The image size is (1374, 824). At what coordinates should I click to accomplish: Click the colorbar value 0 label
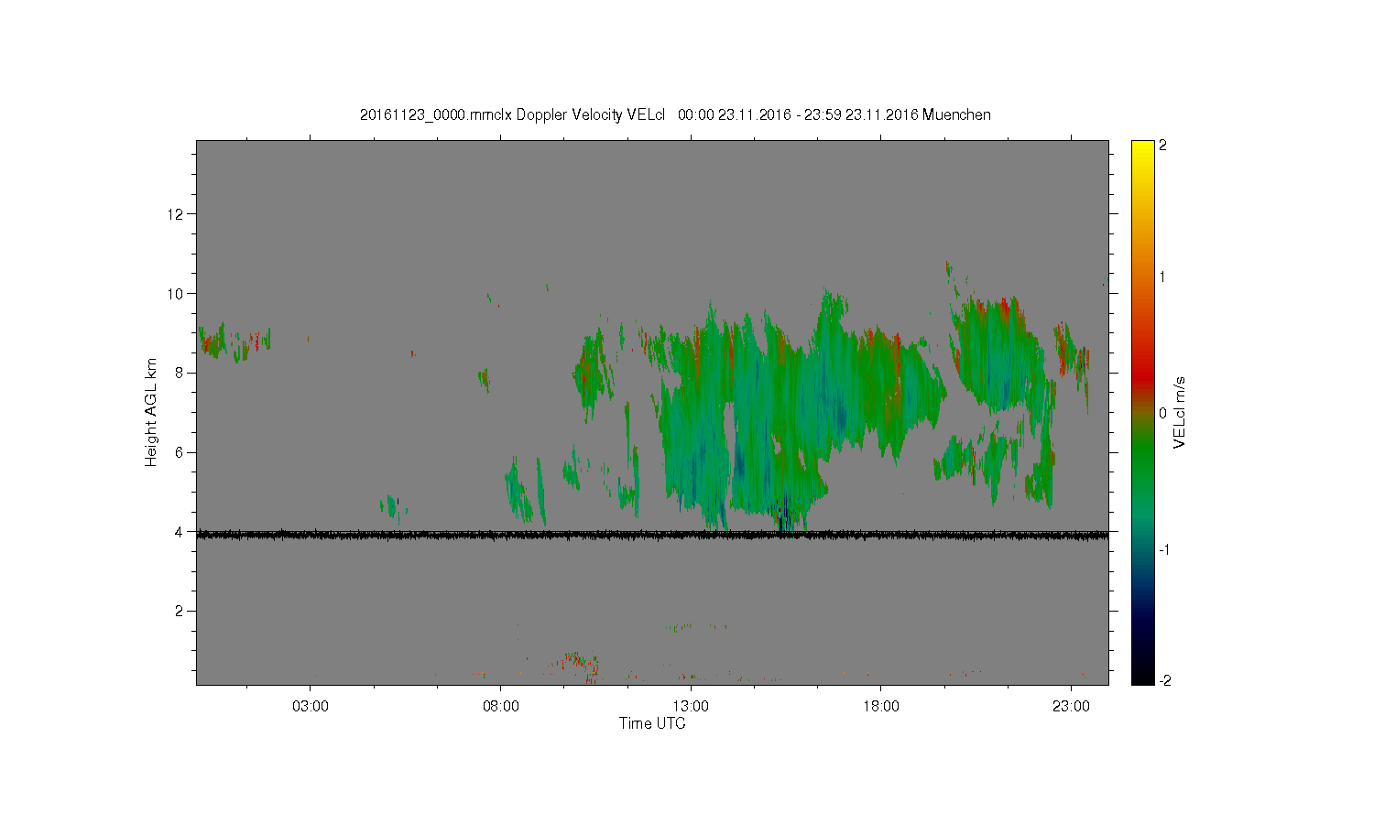tap(1162, 413)
